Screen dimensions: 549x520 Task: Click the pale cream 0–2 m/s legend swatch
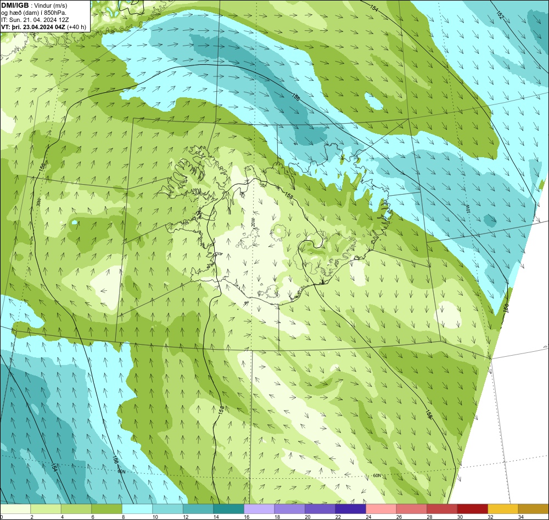click(x=15, y=509)
